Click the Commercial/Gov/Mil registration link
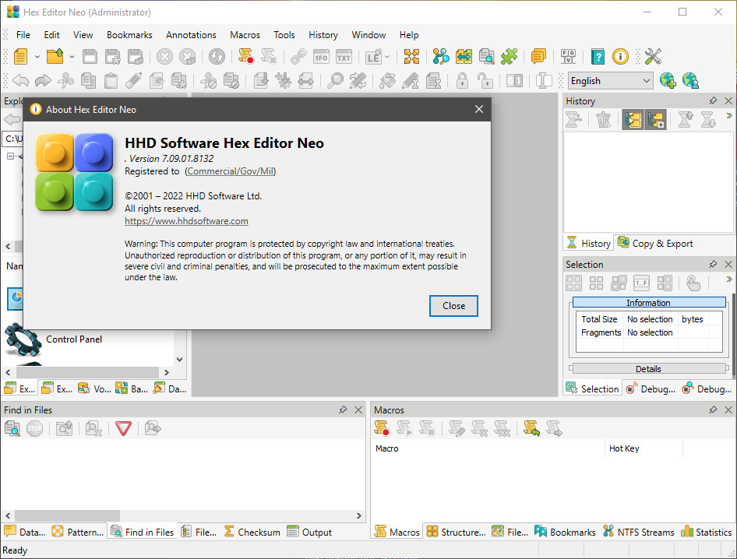The height and width of the screenshot is (559, 737). pos(231,171)
